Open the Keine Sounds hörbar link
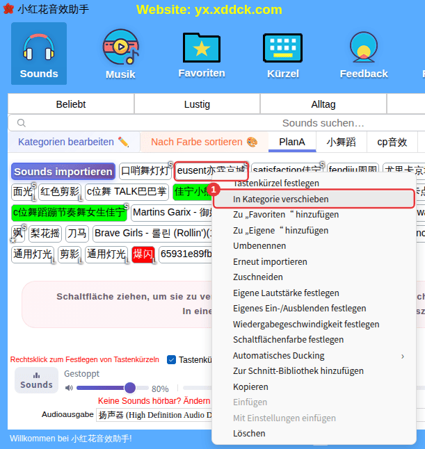This screenshot has width=425, height=449. (154, 400)
